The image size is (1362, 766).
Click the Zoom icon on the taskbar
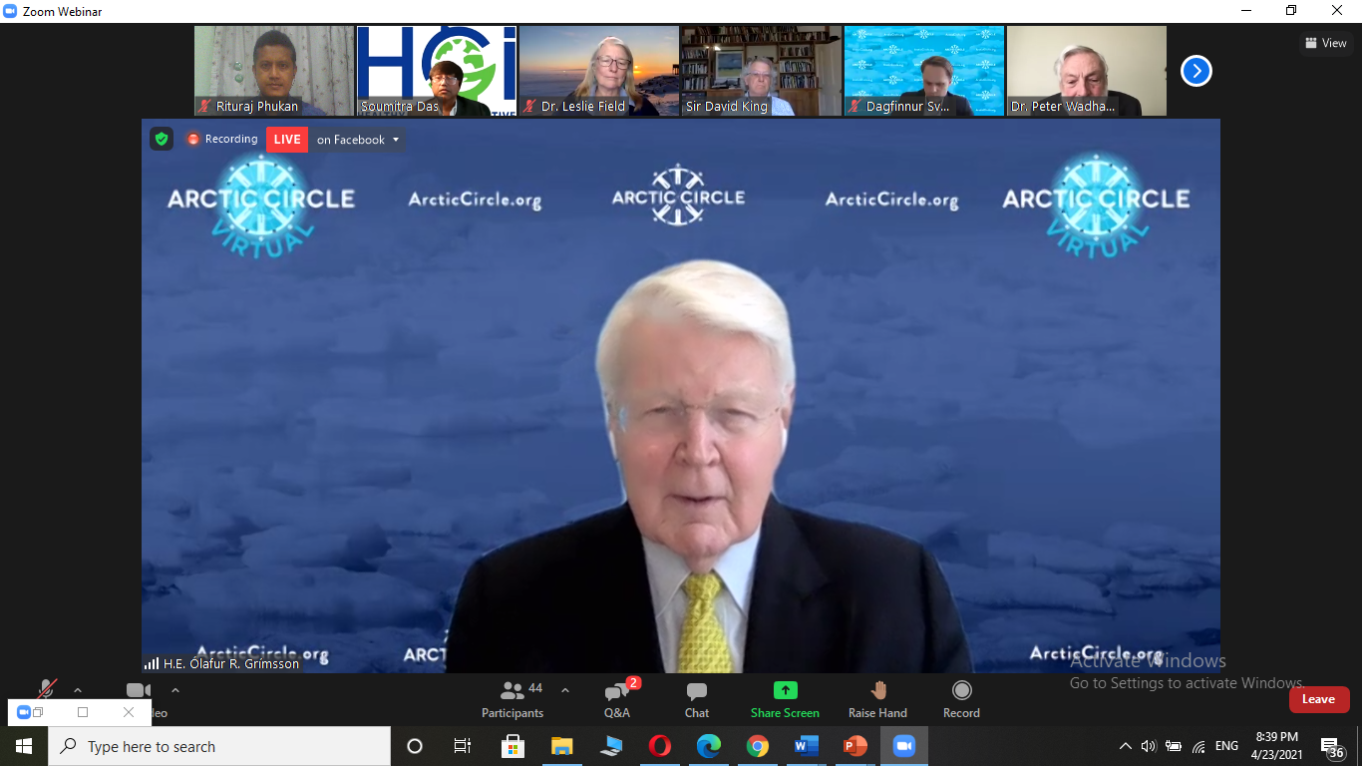[x=904, y=746]
